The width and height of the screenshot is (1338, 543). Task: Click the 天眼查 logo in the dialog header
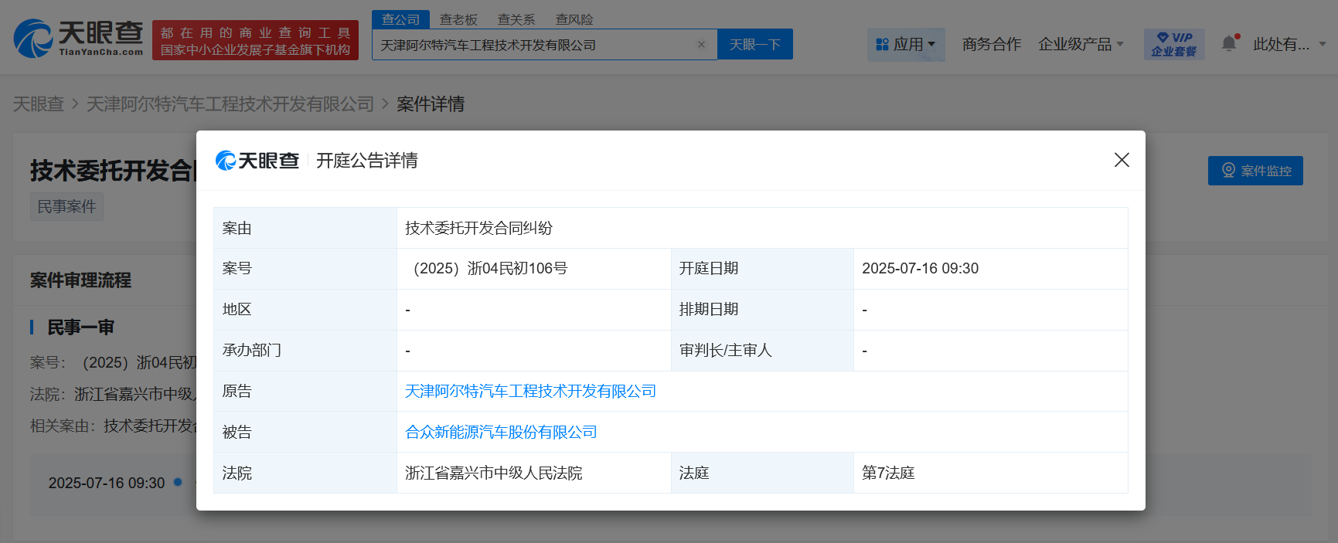coord(257,161)
